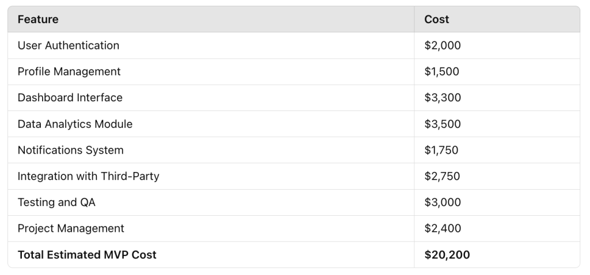Click the $1,500 cost value

pyautogui.click(x=442, y=71)
